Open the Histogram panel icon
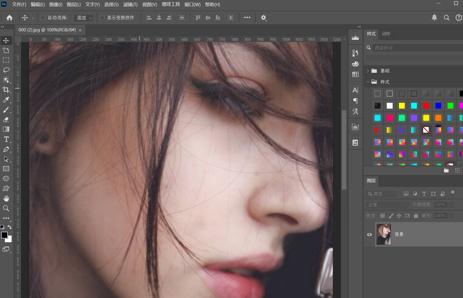The image size is (463, 298). click(355, 37)
